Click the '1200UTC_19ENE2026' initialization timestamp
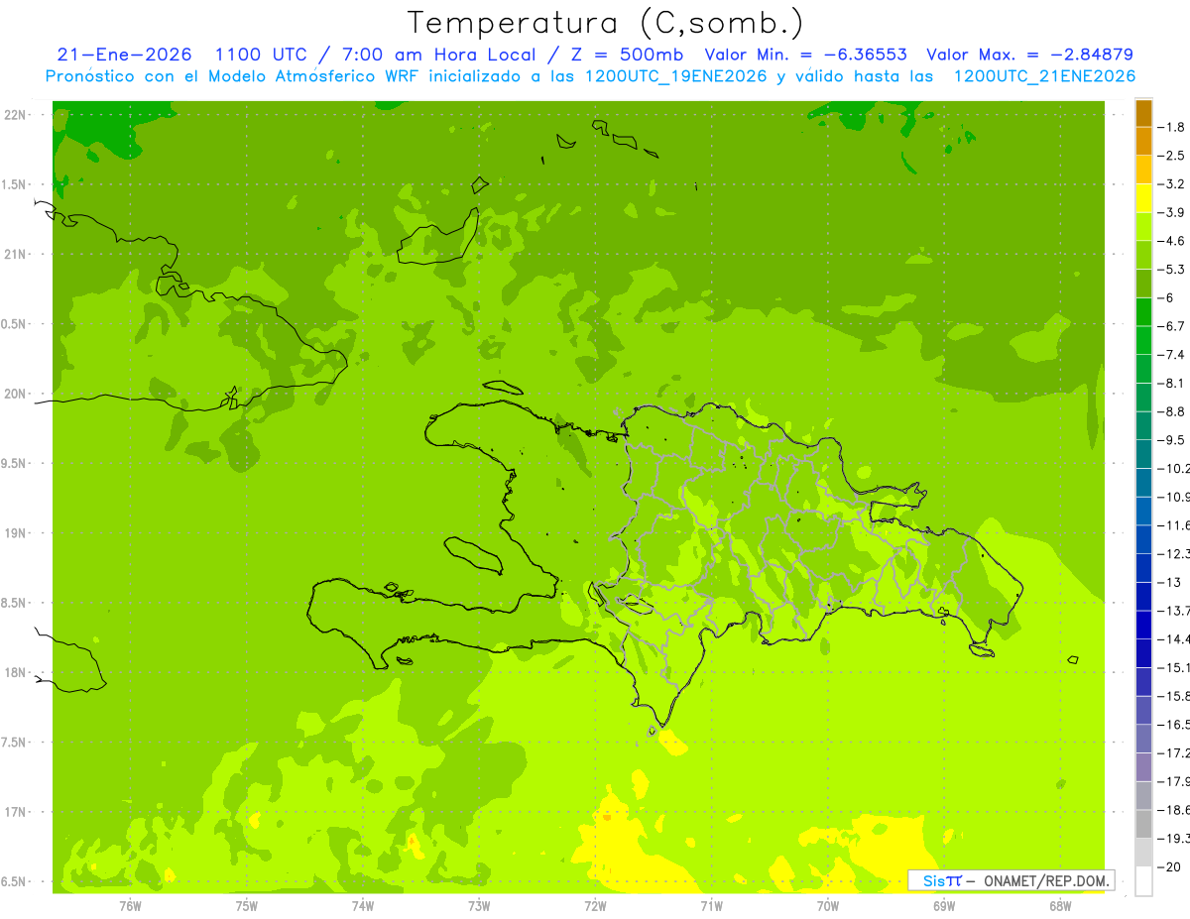1190x919 pixels. 675,76
